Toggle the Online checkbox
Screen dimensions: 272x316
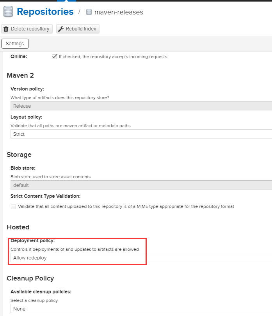click(x=55, y=57)
